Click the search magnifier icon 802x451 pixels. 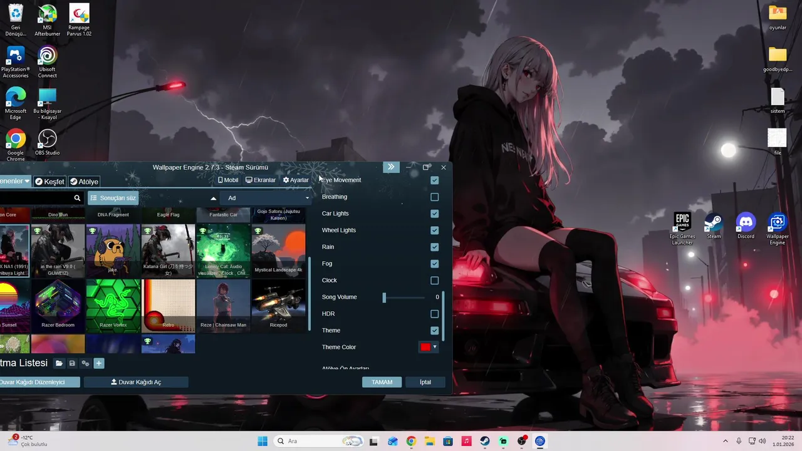77,198
